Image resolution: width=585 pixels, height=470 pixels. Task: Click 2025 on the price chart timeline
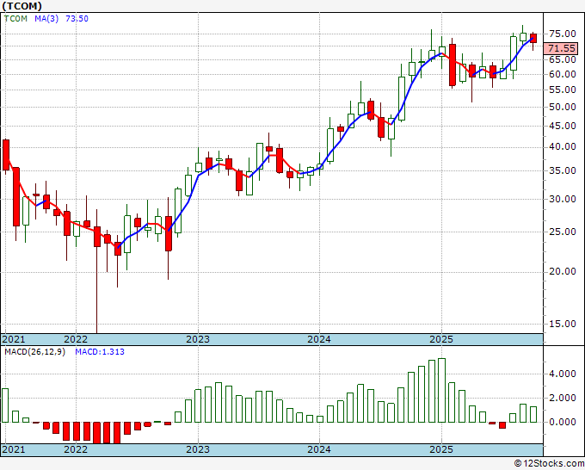441,339
